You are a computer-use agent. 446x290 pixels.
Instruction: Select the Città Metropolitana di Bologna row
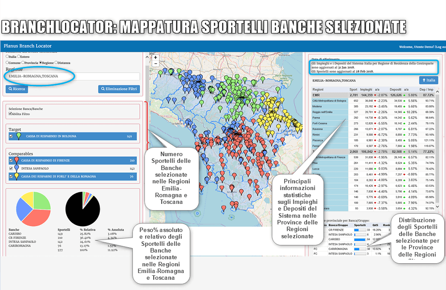click(x=373, y=101)
